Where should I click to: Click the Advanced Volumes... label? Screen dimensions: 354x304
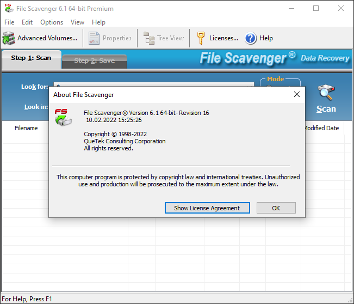(47, 38)
